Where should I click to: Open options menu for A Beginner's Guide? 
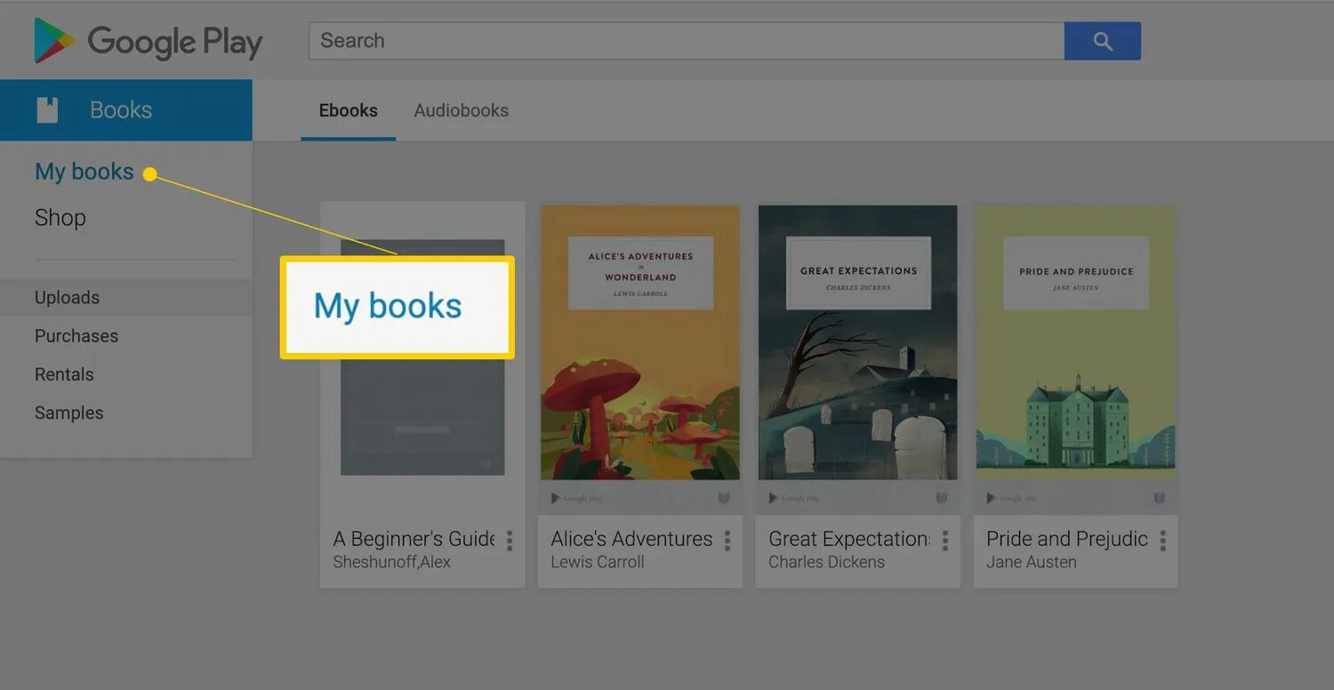tap(510, 540)
